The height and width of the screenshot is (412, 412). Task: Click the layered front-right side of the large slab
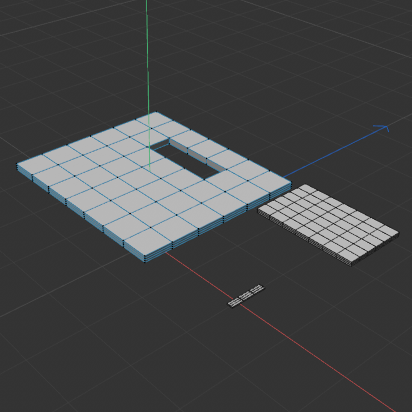222,221
